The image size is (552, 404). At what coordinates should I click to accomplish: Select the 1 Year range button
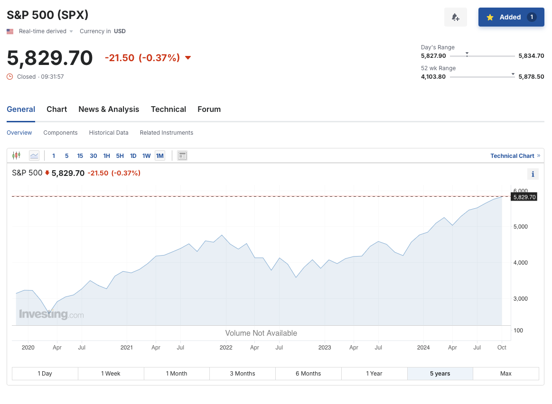pyautogui.click(x=374, y=374)
